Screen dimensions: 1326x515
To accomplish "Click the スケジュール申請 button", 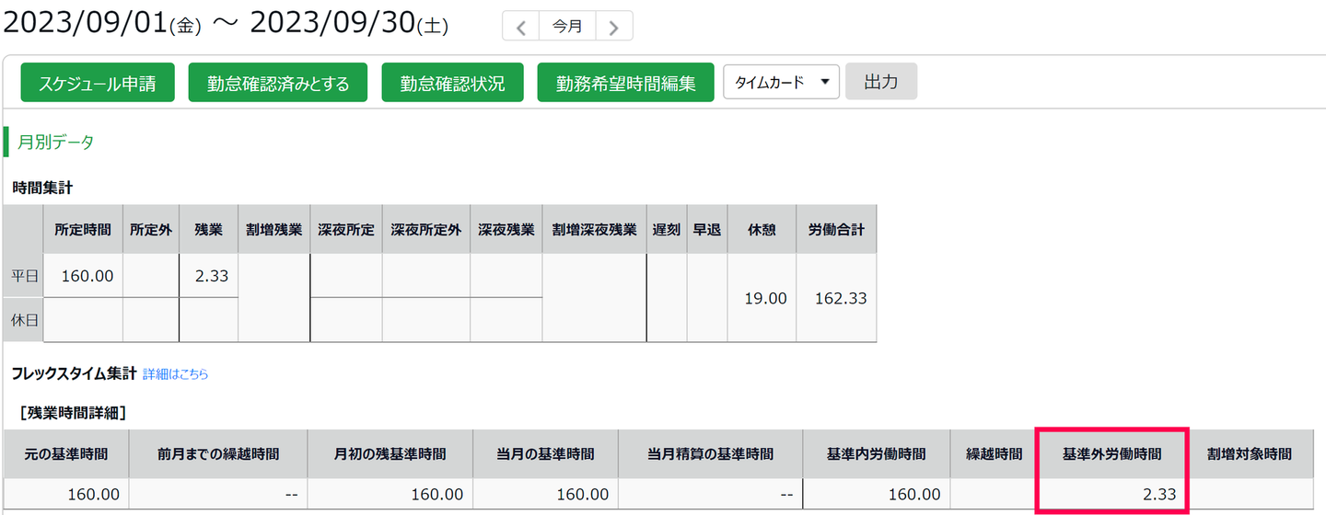I will [97, 83].
